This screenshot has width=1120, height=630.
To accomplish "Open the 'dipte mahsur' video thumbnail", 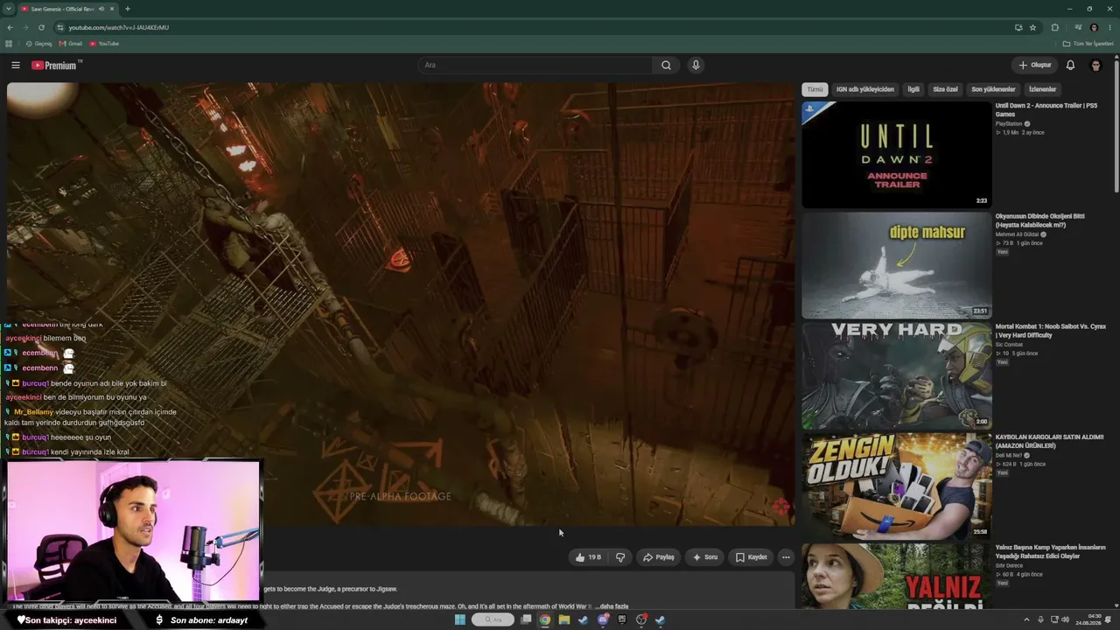I will pos(897,265).
